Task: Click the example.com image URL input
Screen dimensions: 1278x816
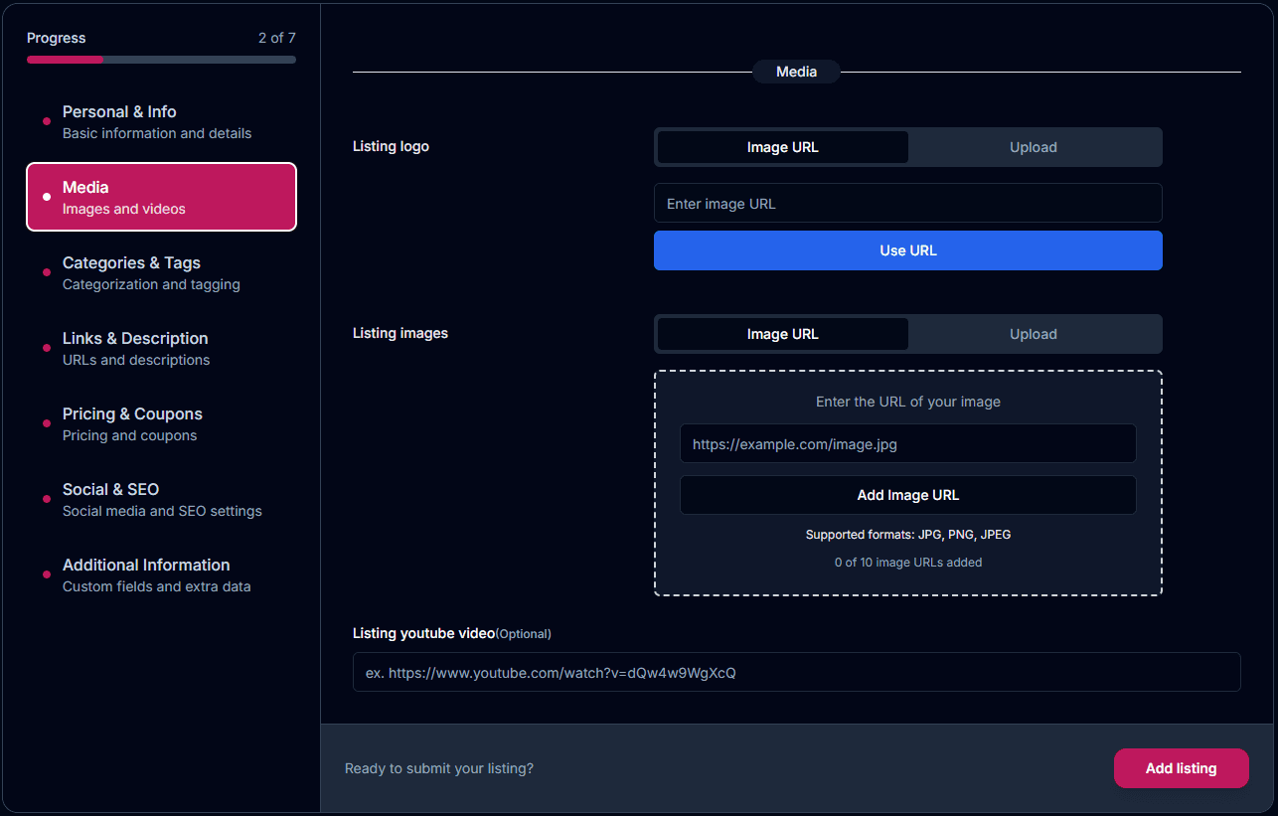Action: (x=907, y=444)
